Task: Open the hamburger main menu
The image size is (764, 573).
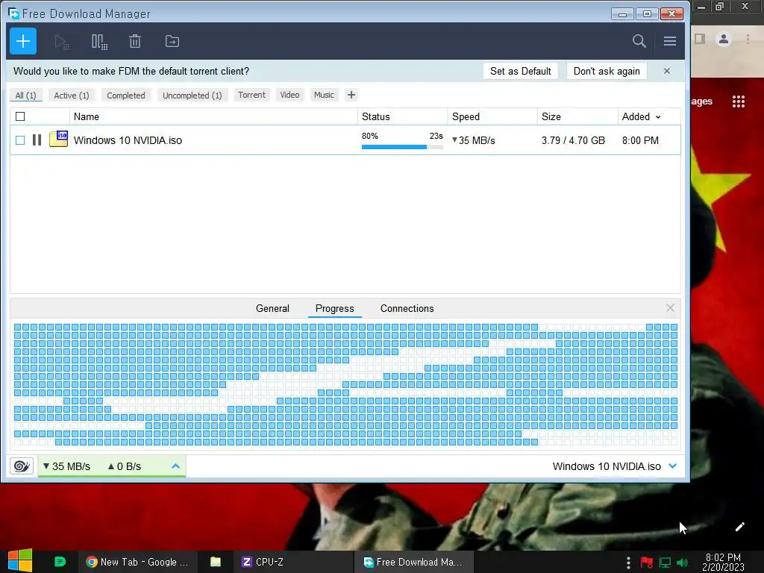Action: click(x=669, y=41)
